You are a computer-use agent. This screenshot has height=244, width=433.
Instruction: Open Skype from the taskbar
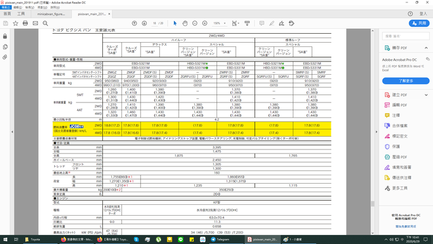[x=137, y=239]
